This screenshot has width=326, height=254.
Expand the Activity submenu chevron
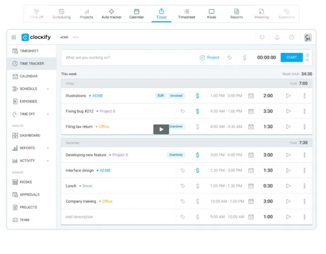(48, 161)
